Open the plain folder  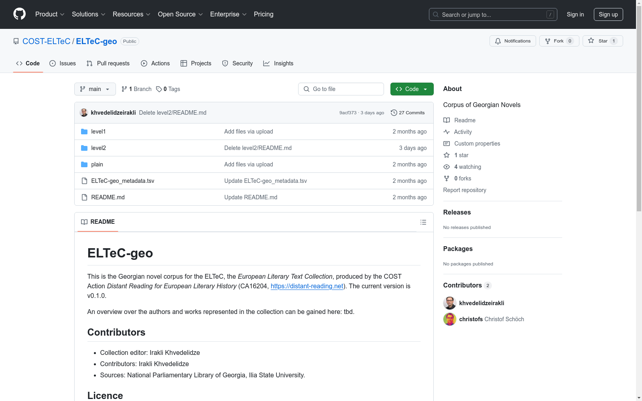[97, 164]
